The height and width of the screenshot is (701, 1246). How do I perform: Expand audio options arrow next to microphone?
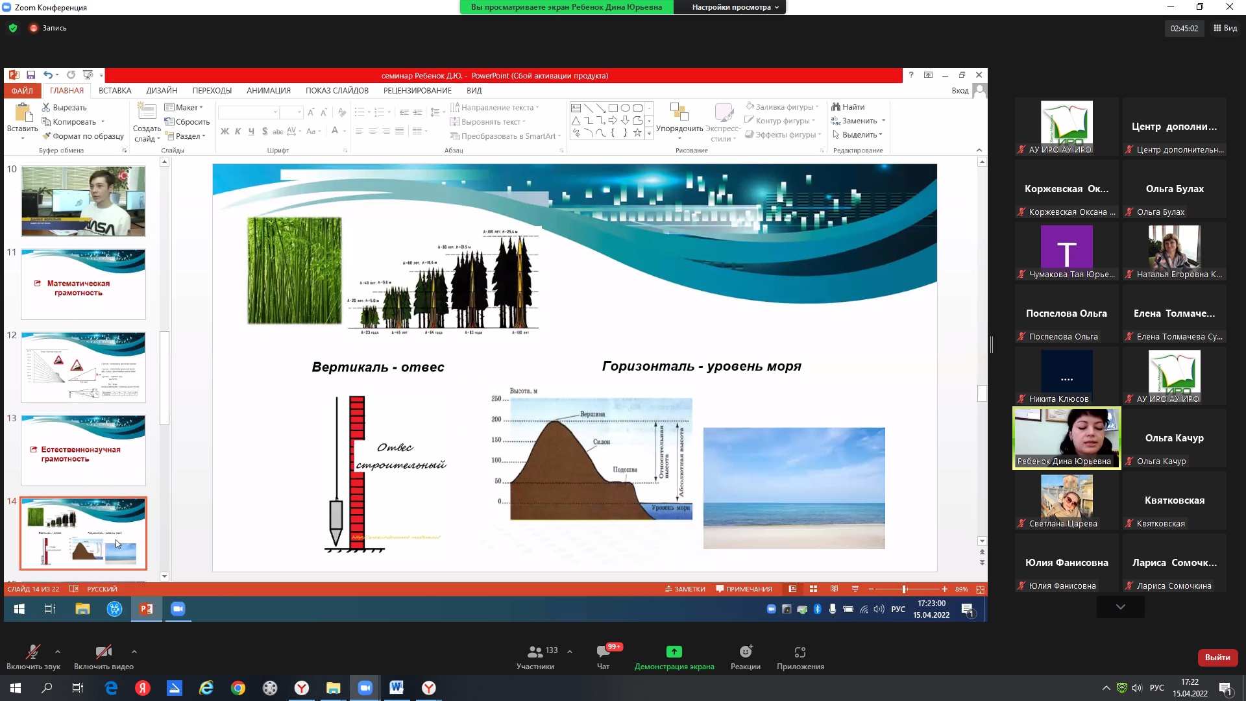pos(58,651)
